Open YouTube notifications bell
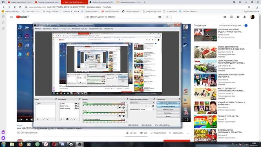Image resolution: width=261 pixels, height=147 pixels. [x=245, y=17]
